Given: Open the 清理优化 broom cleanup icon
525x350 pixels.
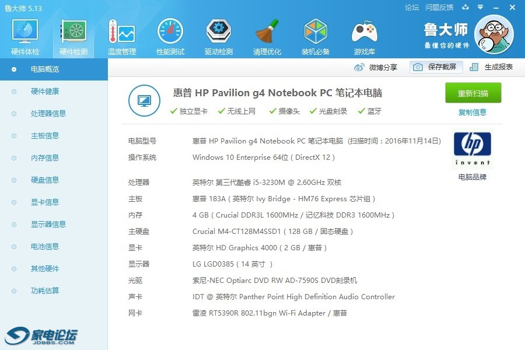Looking at the screenshot, I should click(267, 37).
